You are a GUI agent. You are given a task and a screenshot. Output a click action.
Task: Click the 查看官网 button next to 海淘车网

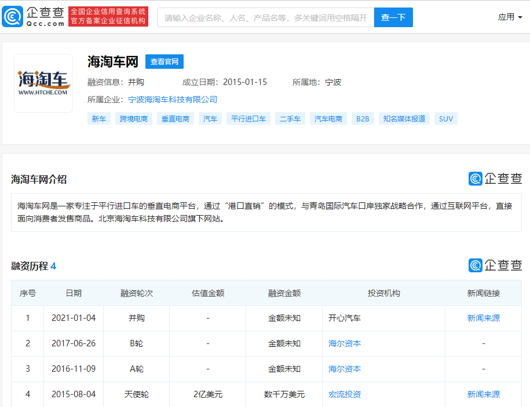pos(165,61)
